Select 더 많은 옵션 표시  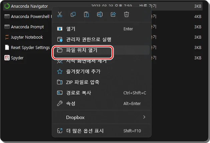tap(101, 131)
